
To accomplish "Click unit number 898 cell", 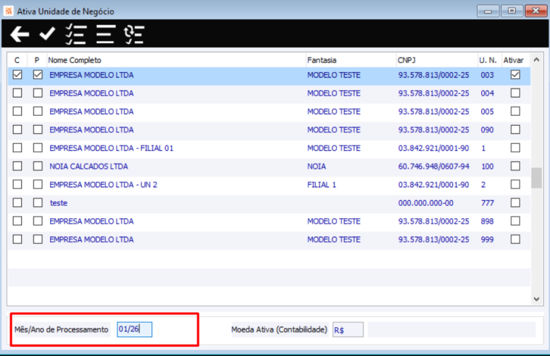I will (487, 222).
